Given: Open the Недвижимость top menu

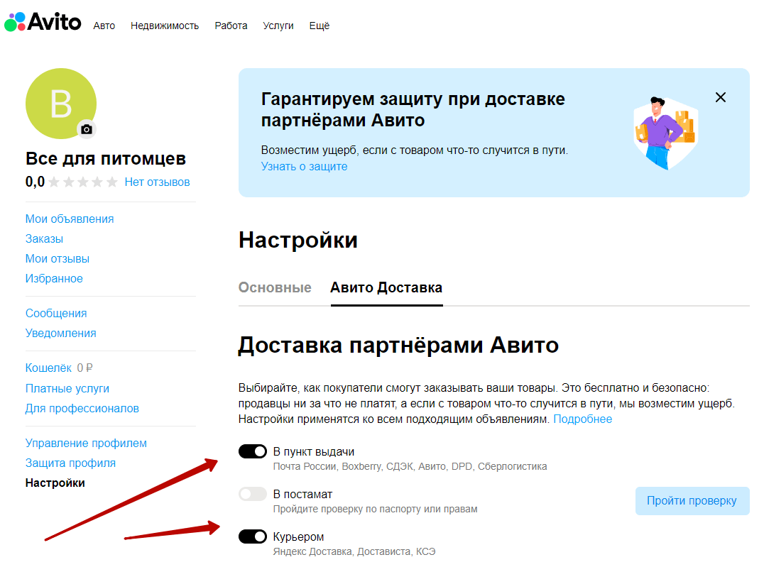Looking at the screenshot, I should click(x=165, y=26).
